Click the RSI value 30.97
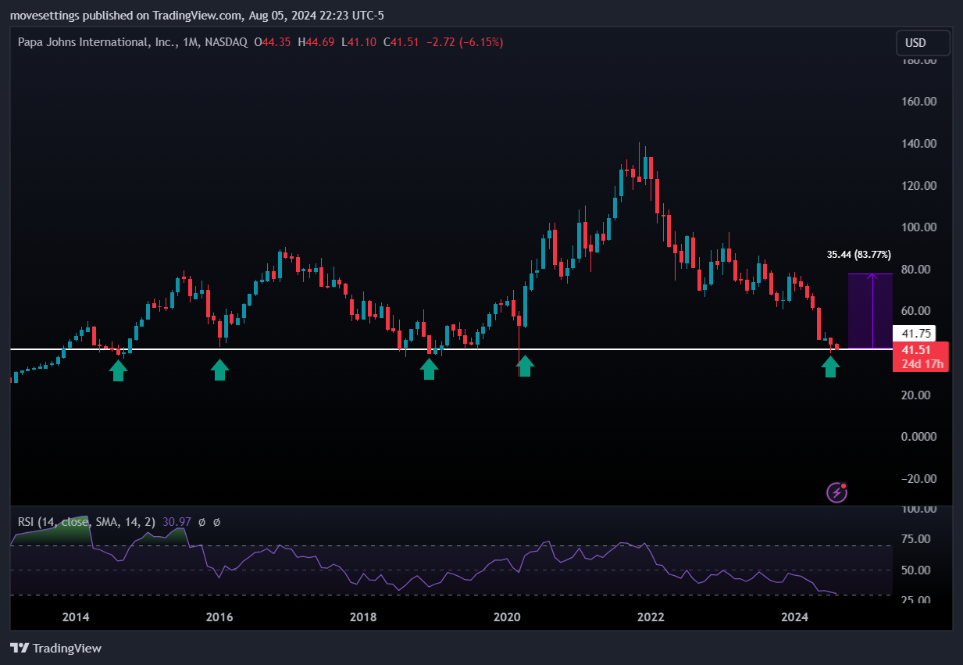The image size is (963, 665). [177, 521]
